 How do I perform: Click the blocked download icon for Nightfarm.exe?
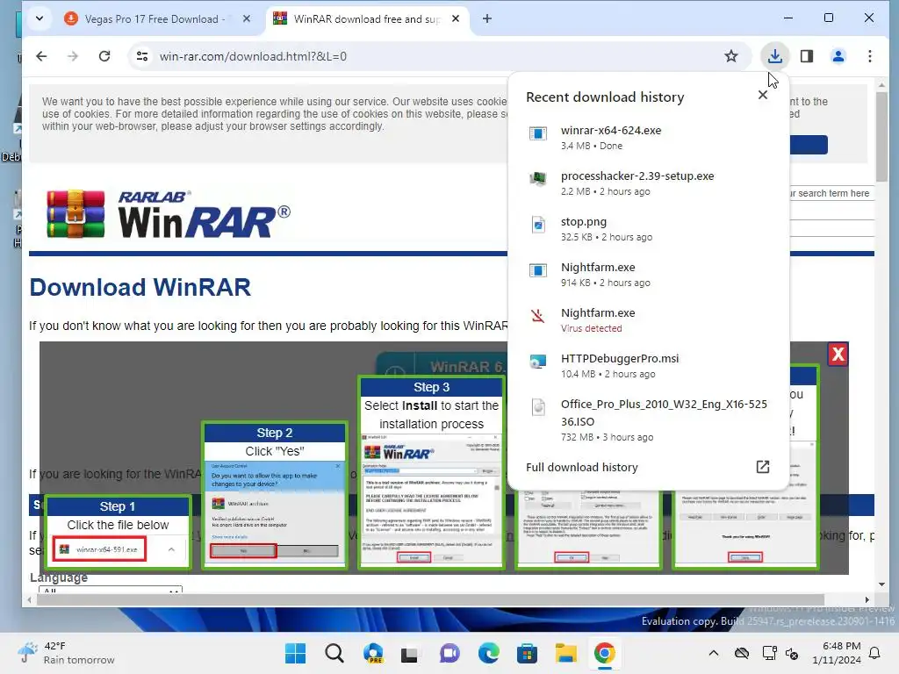538,316
